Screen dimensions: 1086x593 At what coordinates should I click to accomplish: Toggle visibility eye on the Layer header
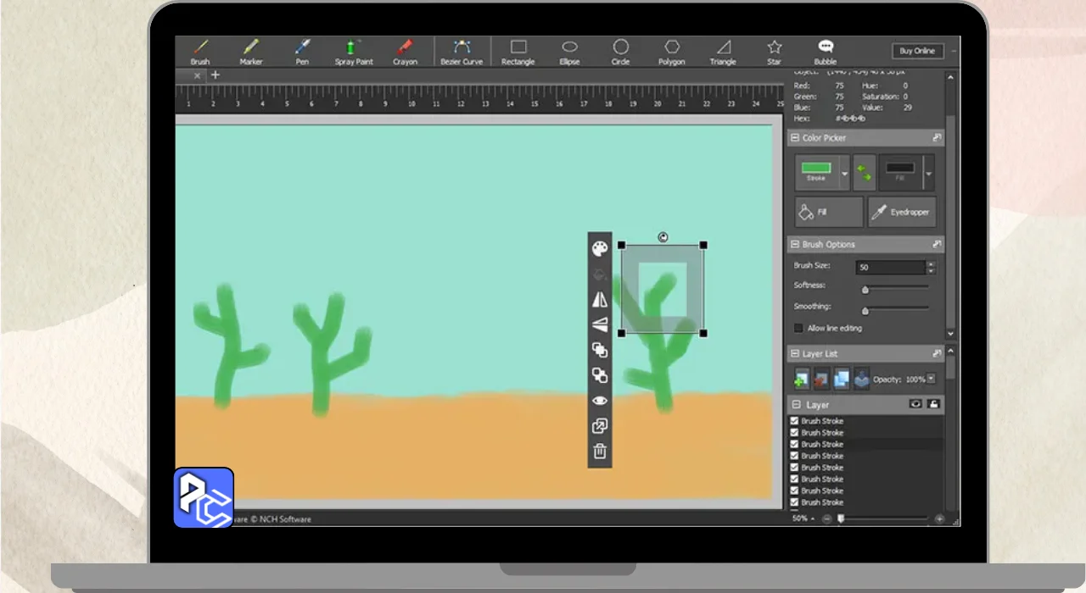coord(915,405)
